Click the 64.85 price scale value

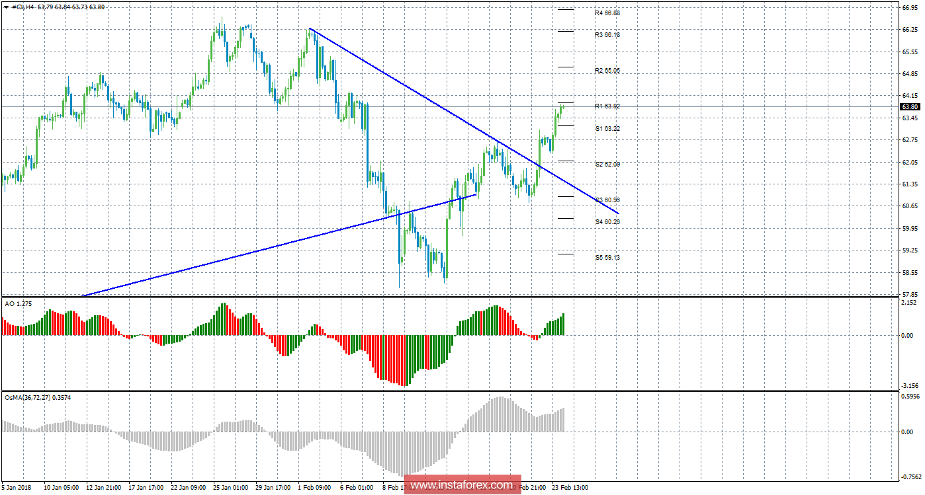click(910, 73)
